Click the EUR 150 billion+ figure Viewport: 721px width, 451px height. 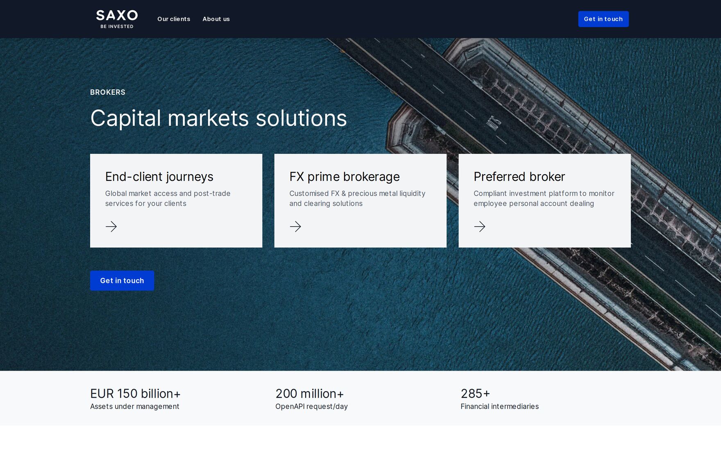pyautogui.click(x=135, y=394)
